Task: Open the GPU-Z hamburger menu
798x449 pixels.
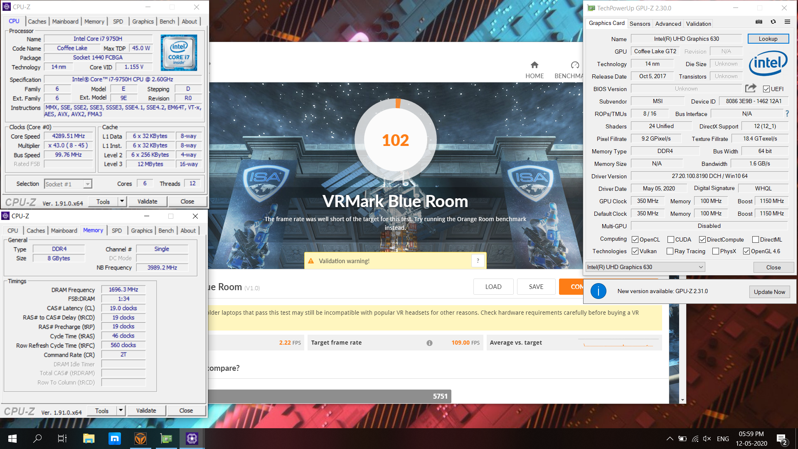Action: (787, 22)
